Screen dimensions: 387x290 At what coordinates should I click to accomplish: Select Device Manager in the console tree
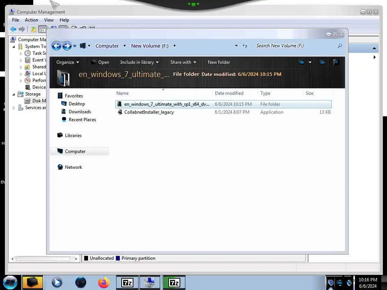pos(35,87)
